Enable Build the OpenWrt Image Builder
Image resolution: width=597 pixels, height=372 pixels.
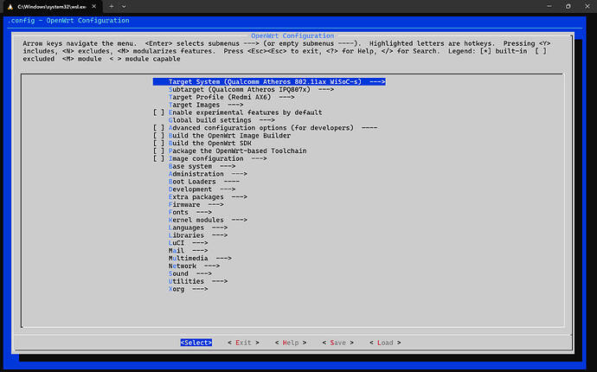click(x=159, y=136)
